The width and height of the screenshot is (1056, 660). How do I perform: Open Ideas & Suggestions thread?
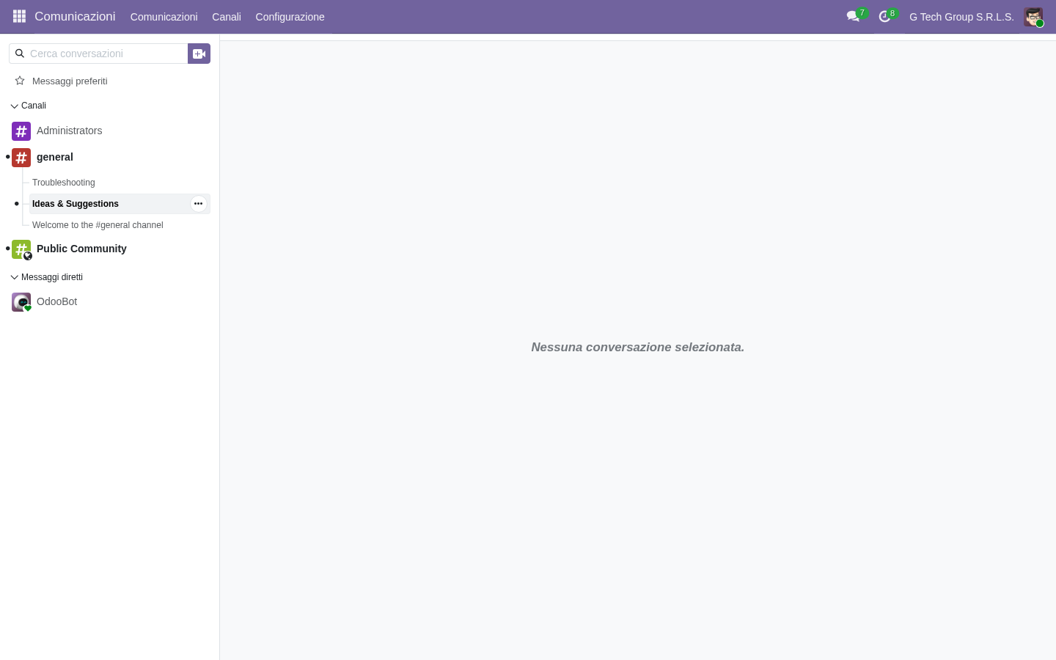[x=76, y=204]
